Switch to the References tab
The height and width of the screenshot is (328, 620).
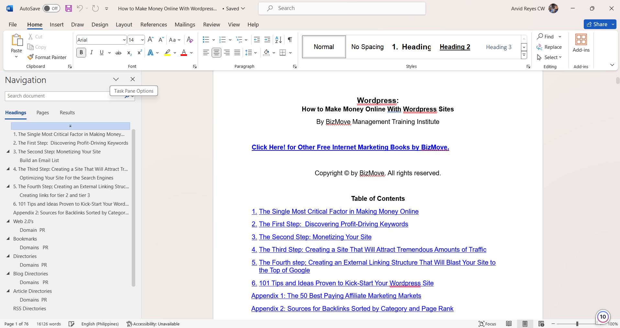tap(154, 25)
